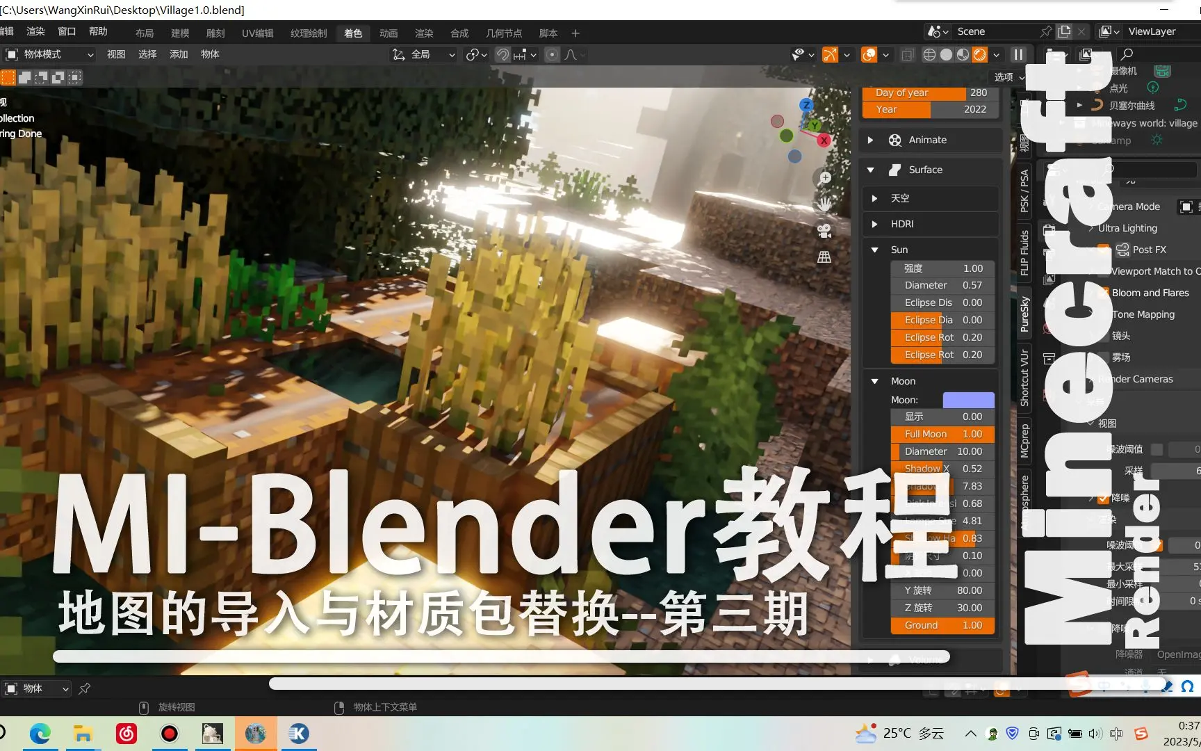Click the Animate film reel icon

(x=895, y=140)
